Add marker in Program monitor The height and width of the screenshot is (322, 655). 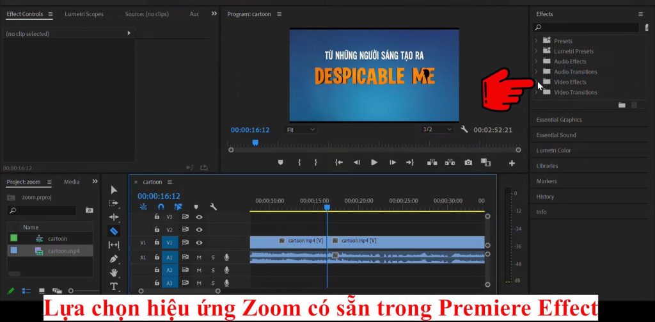(x=280, y=163)
